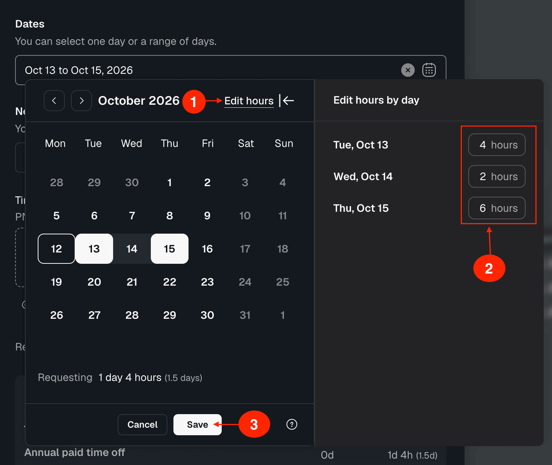This screenshot has height=465, width=552.
Task: Select October 23 on the calendar
Action: click(207, 282)
